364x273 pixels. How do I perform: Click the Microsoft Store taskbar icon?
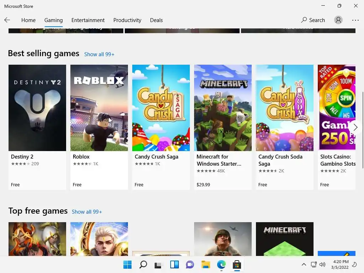point(237,264)
